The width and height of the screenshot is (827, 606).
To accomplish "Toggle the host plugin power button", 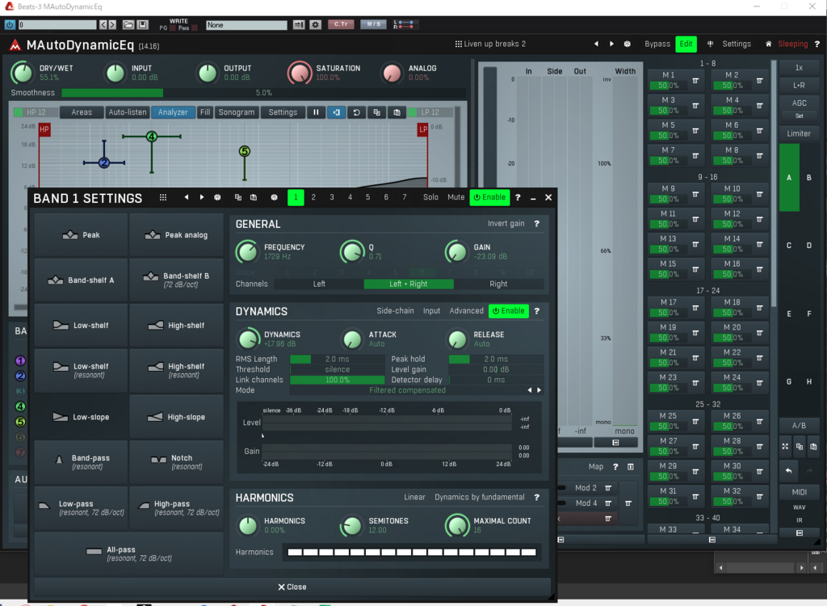I will click(10, 25).
